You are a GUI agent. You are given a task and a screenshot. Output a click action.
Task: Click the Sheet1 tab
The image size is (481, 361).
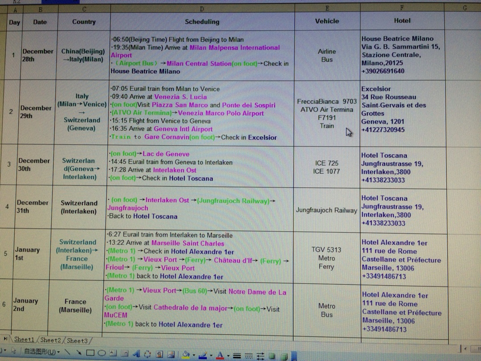coord(24,340)
